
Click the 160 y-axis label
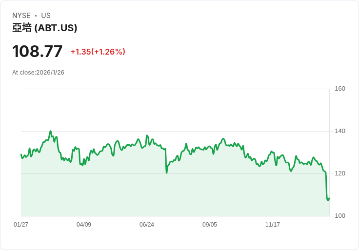pos(340,89)
